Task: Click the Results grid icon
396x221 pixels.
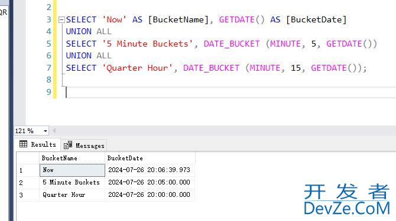Action: click(x=23, y=144)
